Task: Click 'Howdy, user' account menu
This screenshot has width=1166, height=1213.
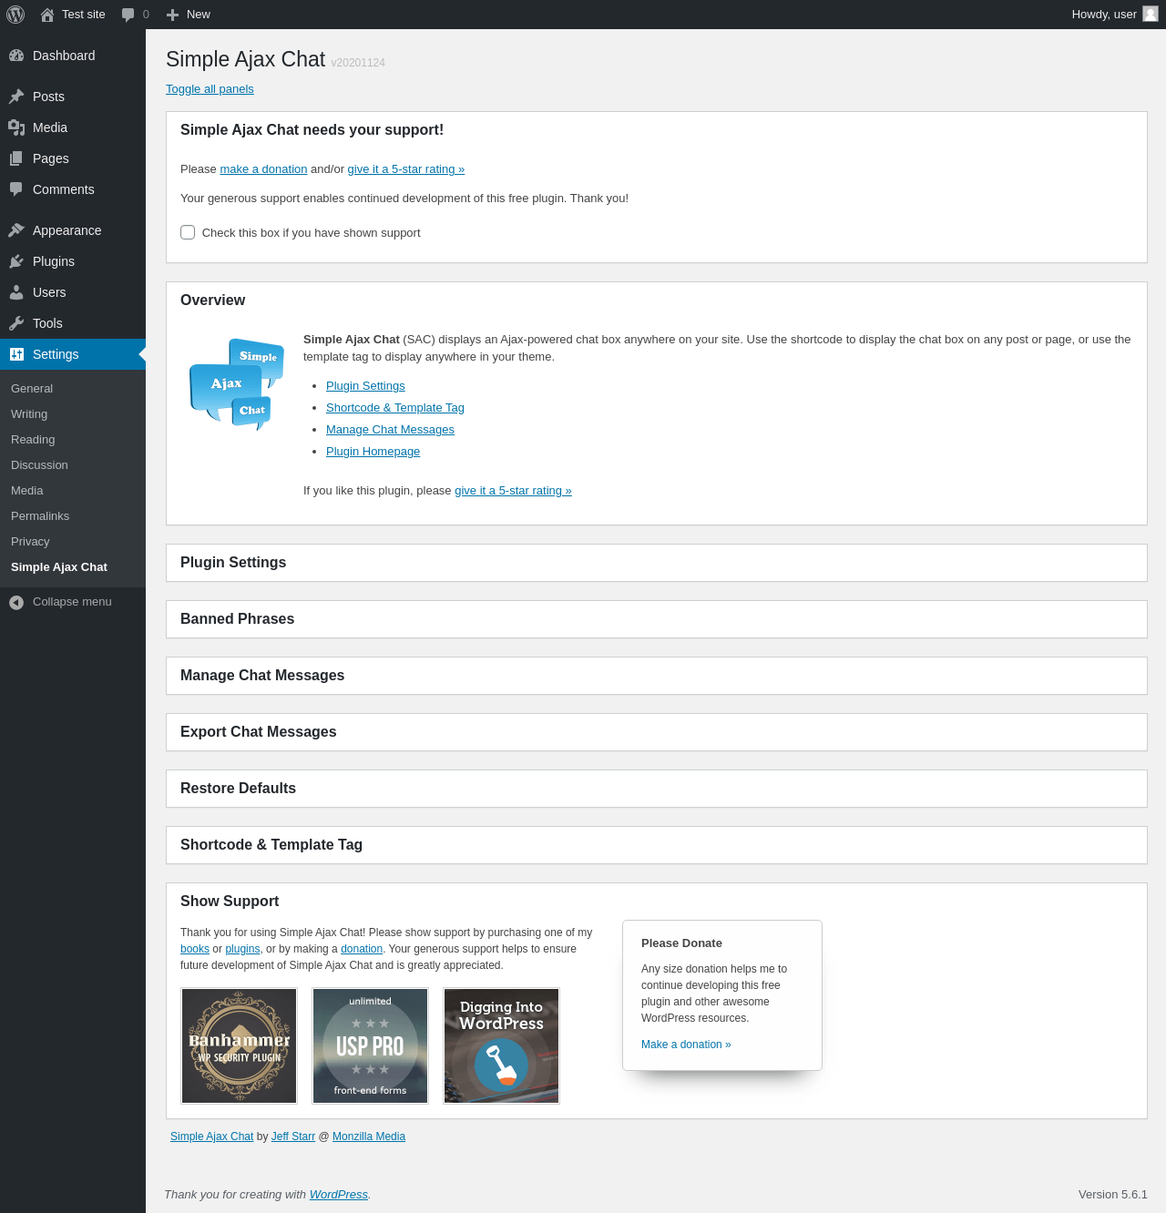Action: [1114, 15]
